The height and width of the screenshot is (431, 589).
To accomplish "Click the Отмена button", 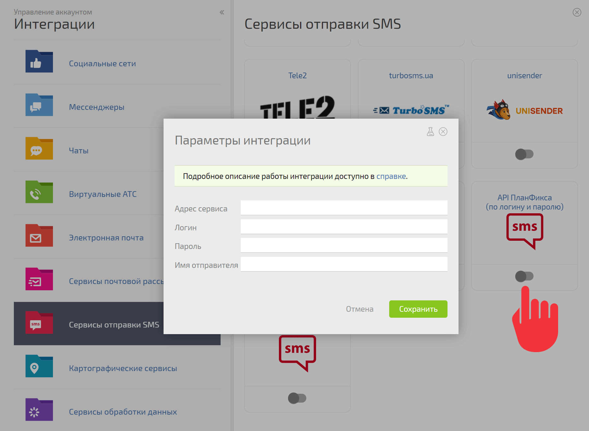I will [x=360, y=309].
